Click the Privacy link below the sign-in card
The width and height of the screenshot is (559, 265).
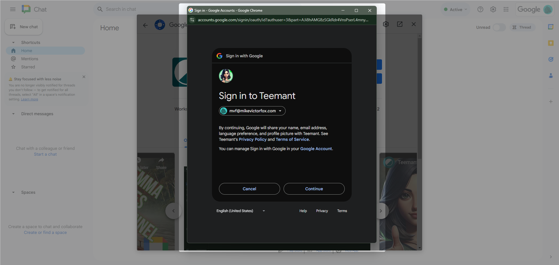(322, 211)
